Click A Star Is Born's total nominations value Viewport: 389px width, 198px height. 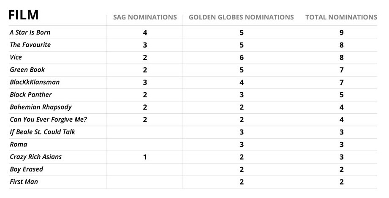coord(341,32)
